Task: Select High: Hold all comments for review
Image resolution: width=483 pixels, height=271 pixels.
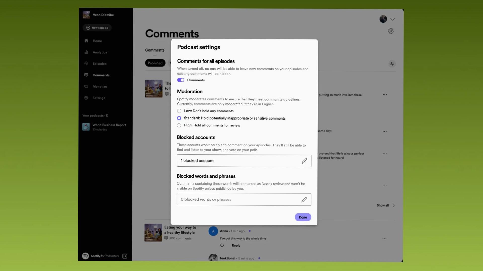Action: [x=179, y=125]
